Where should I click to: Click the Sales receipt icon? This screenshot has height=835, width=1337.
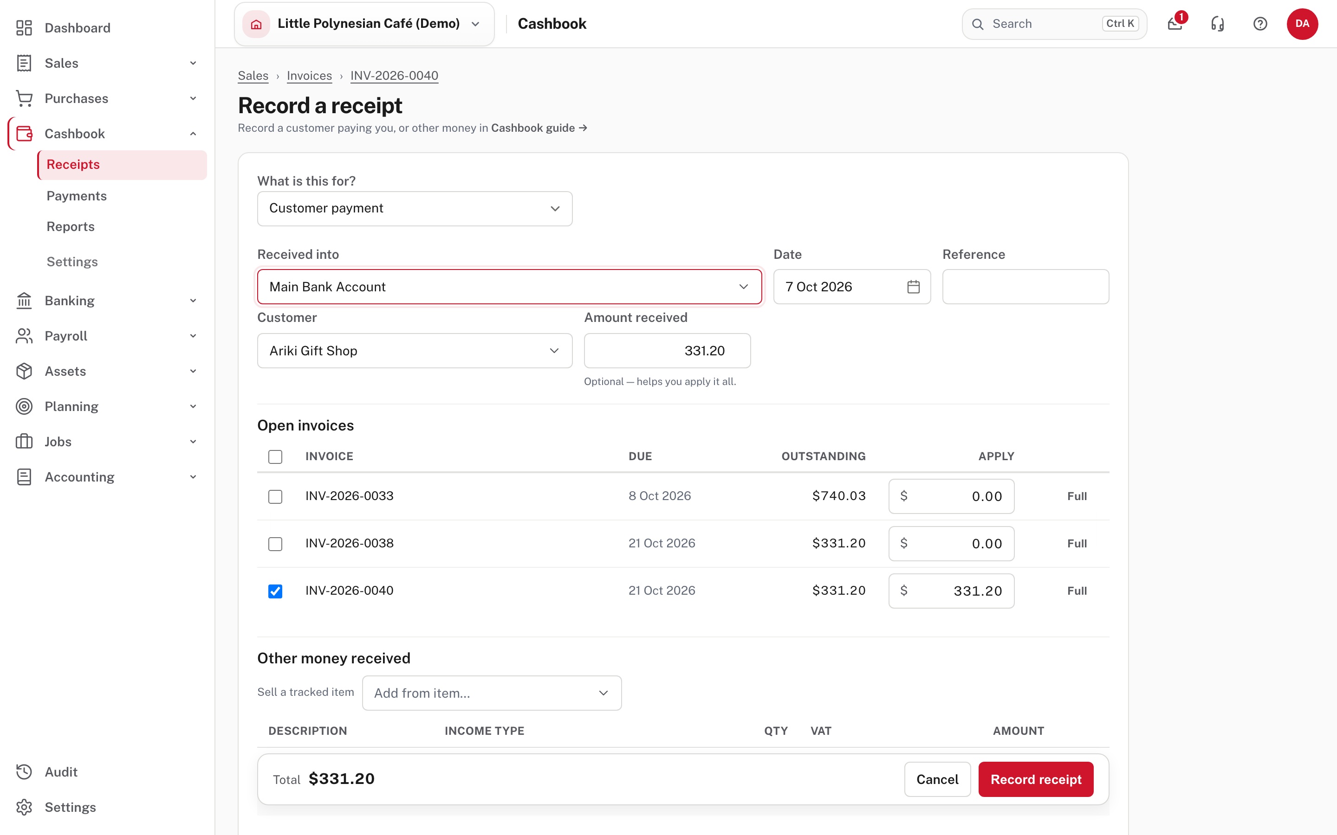pyautogui.click(x=24, y=63)
